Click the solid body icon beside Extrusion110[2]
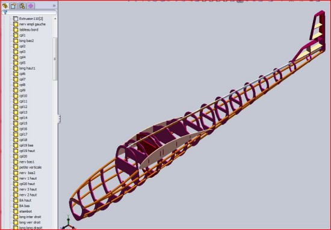The width and height of the screenshot is (331, 230). [16, 19]
